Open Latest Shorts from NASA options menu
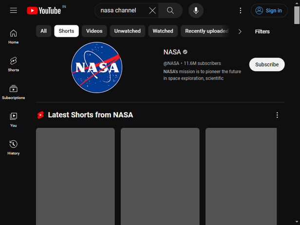This screenshot has height=225, width=300. click(277, 115)
